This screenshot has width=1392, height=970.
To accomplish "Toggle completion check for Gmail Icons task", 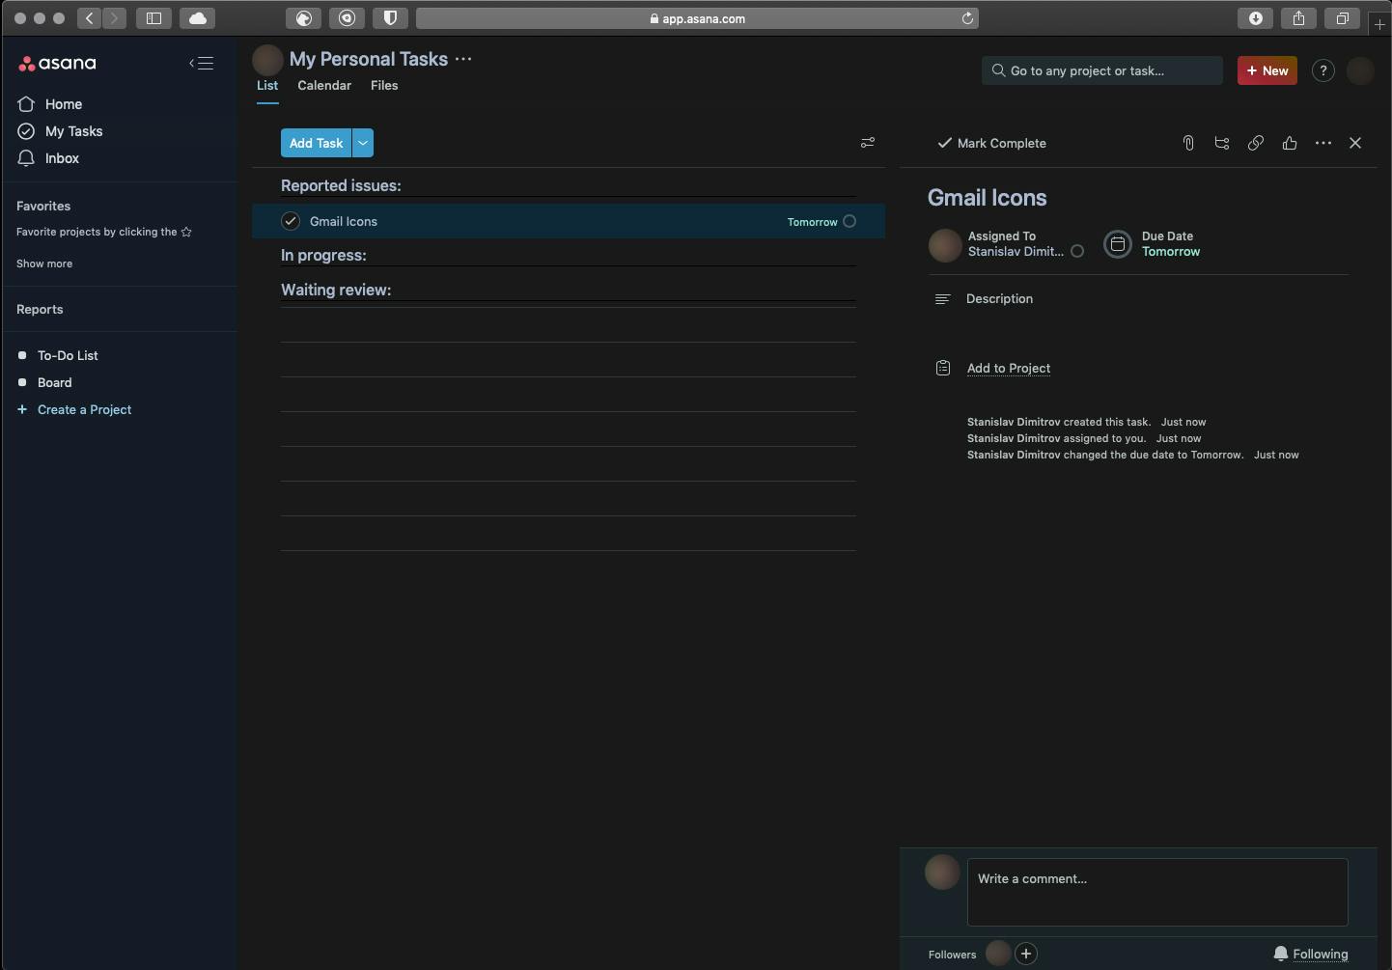I will pyautogui.click(x=291, y=221).
